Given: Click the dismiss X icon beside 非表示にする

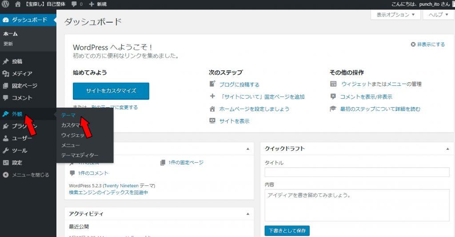Looking at the screenshot, I should pyautogui.click(x=413, y=44).
